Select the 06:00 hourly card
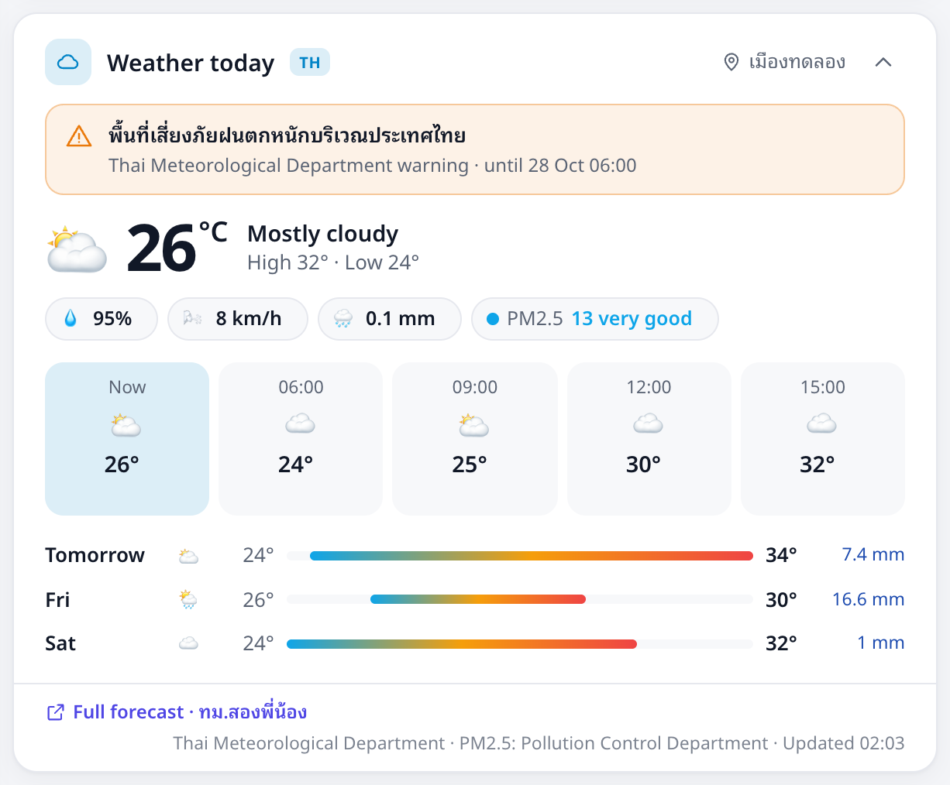Image resolution: width=950 pixels, height=785 pixels. click(x=301, y=439)
